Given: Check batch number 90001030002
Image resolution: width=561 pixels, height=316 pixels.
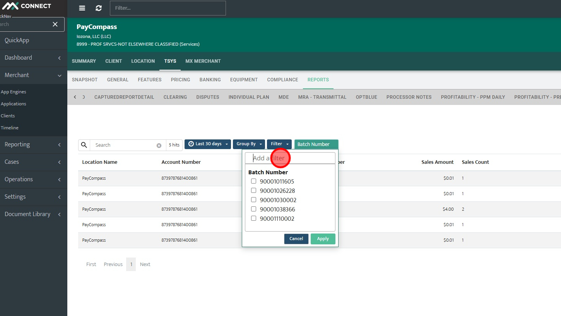Looking at the screenshot, I should tap(254, 200).
